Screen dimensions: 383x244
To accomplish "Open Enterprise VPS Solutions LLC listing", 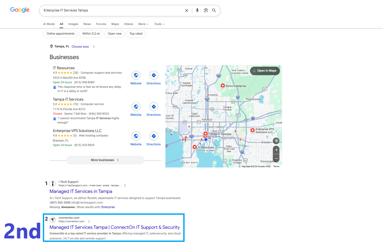I will (77, 131).
